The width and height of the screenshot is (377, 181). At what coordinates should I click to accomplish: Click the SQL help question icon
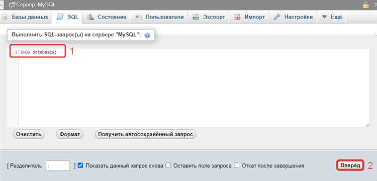pos(147,35)
